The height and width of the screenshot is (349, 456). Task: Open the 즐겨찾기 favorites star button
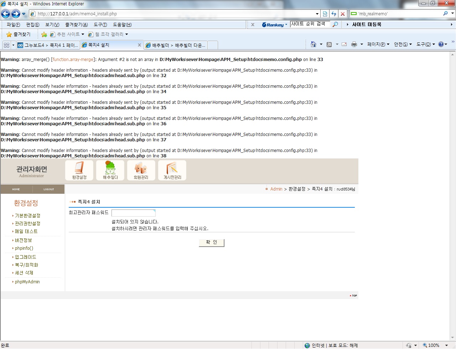click(x=19, y=34)
